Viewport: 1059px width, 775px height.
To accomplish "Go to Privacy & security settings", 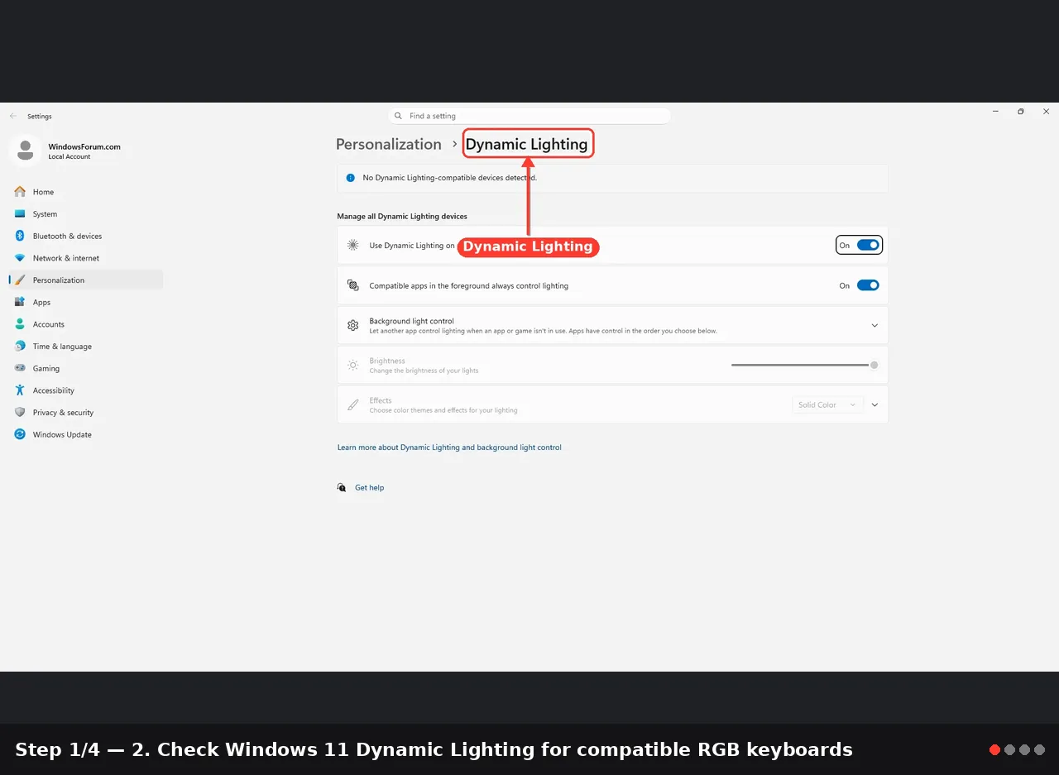I will pyautogui.click(x=86, y=413).
